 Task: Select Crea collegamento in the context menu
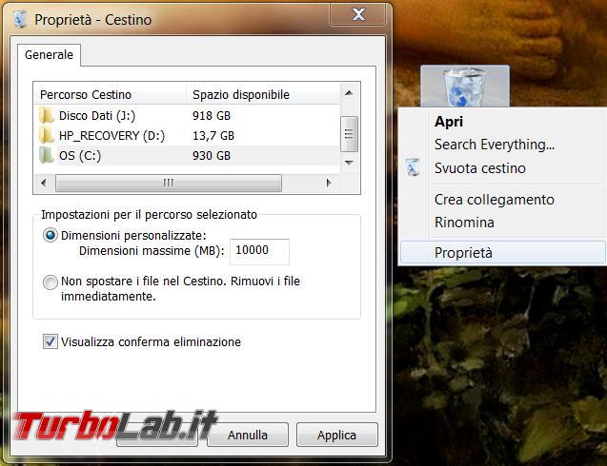[x=495, y=200]
